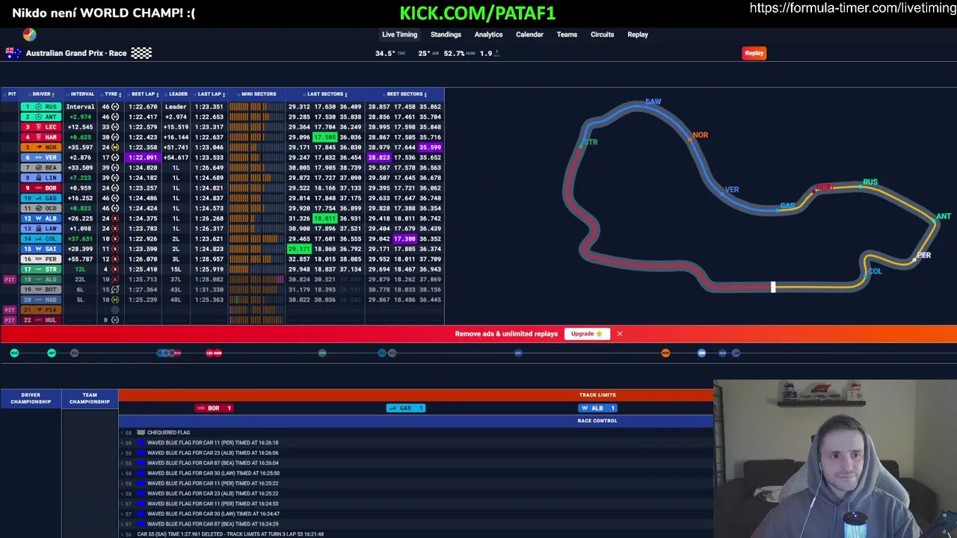The height and width of the screenshot is (538, 957).
Task: Select LEC driver badge in position 3
Action: (41, 127)
